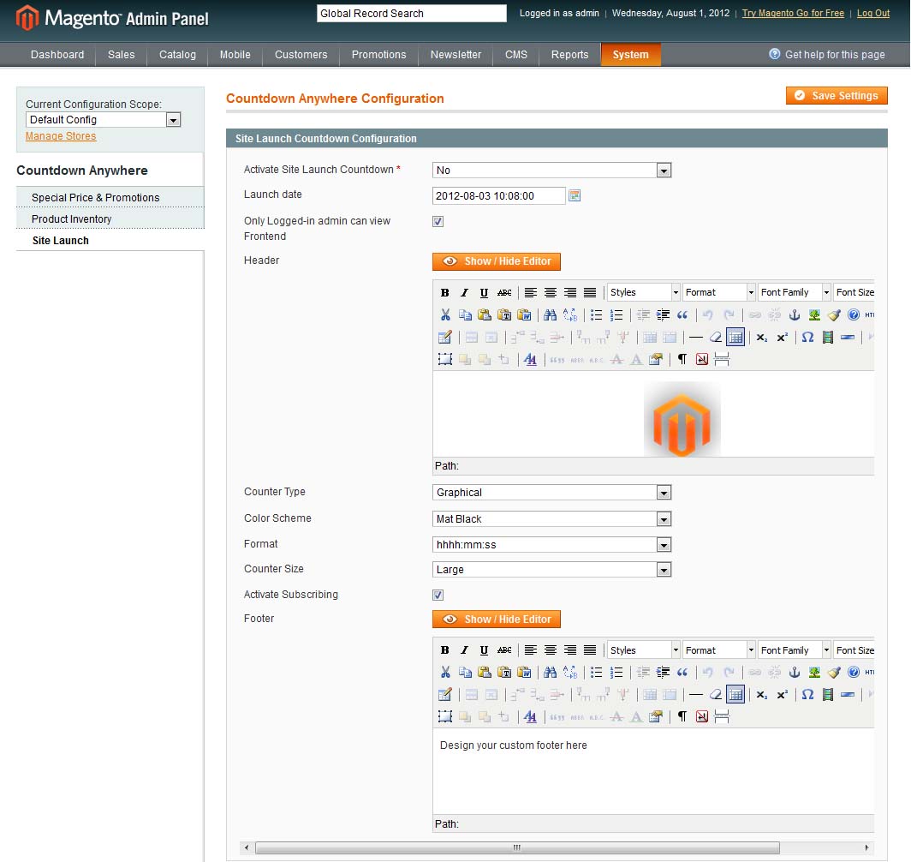Switch to Product Inventory tab
The image size is (911, 862).
point(110,219)
